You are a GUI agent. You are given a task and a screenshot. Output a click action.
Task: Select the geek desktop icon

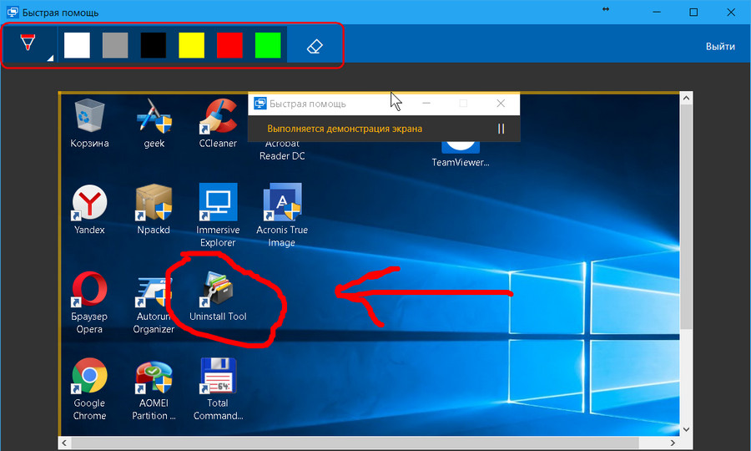pos(154,123)
